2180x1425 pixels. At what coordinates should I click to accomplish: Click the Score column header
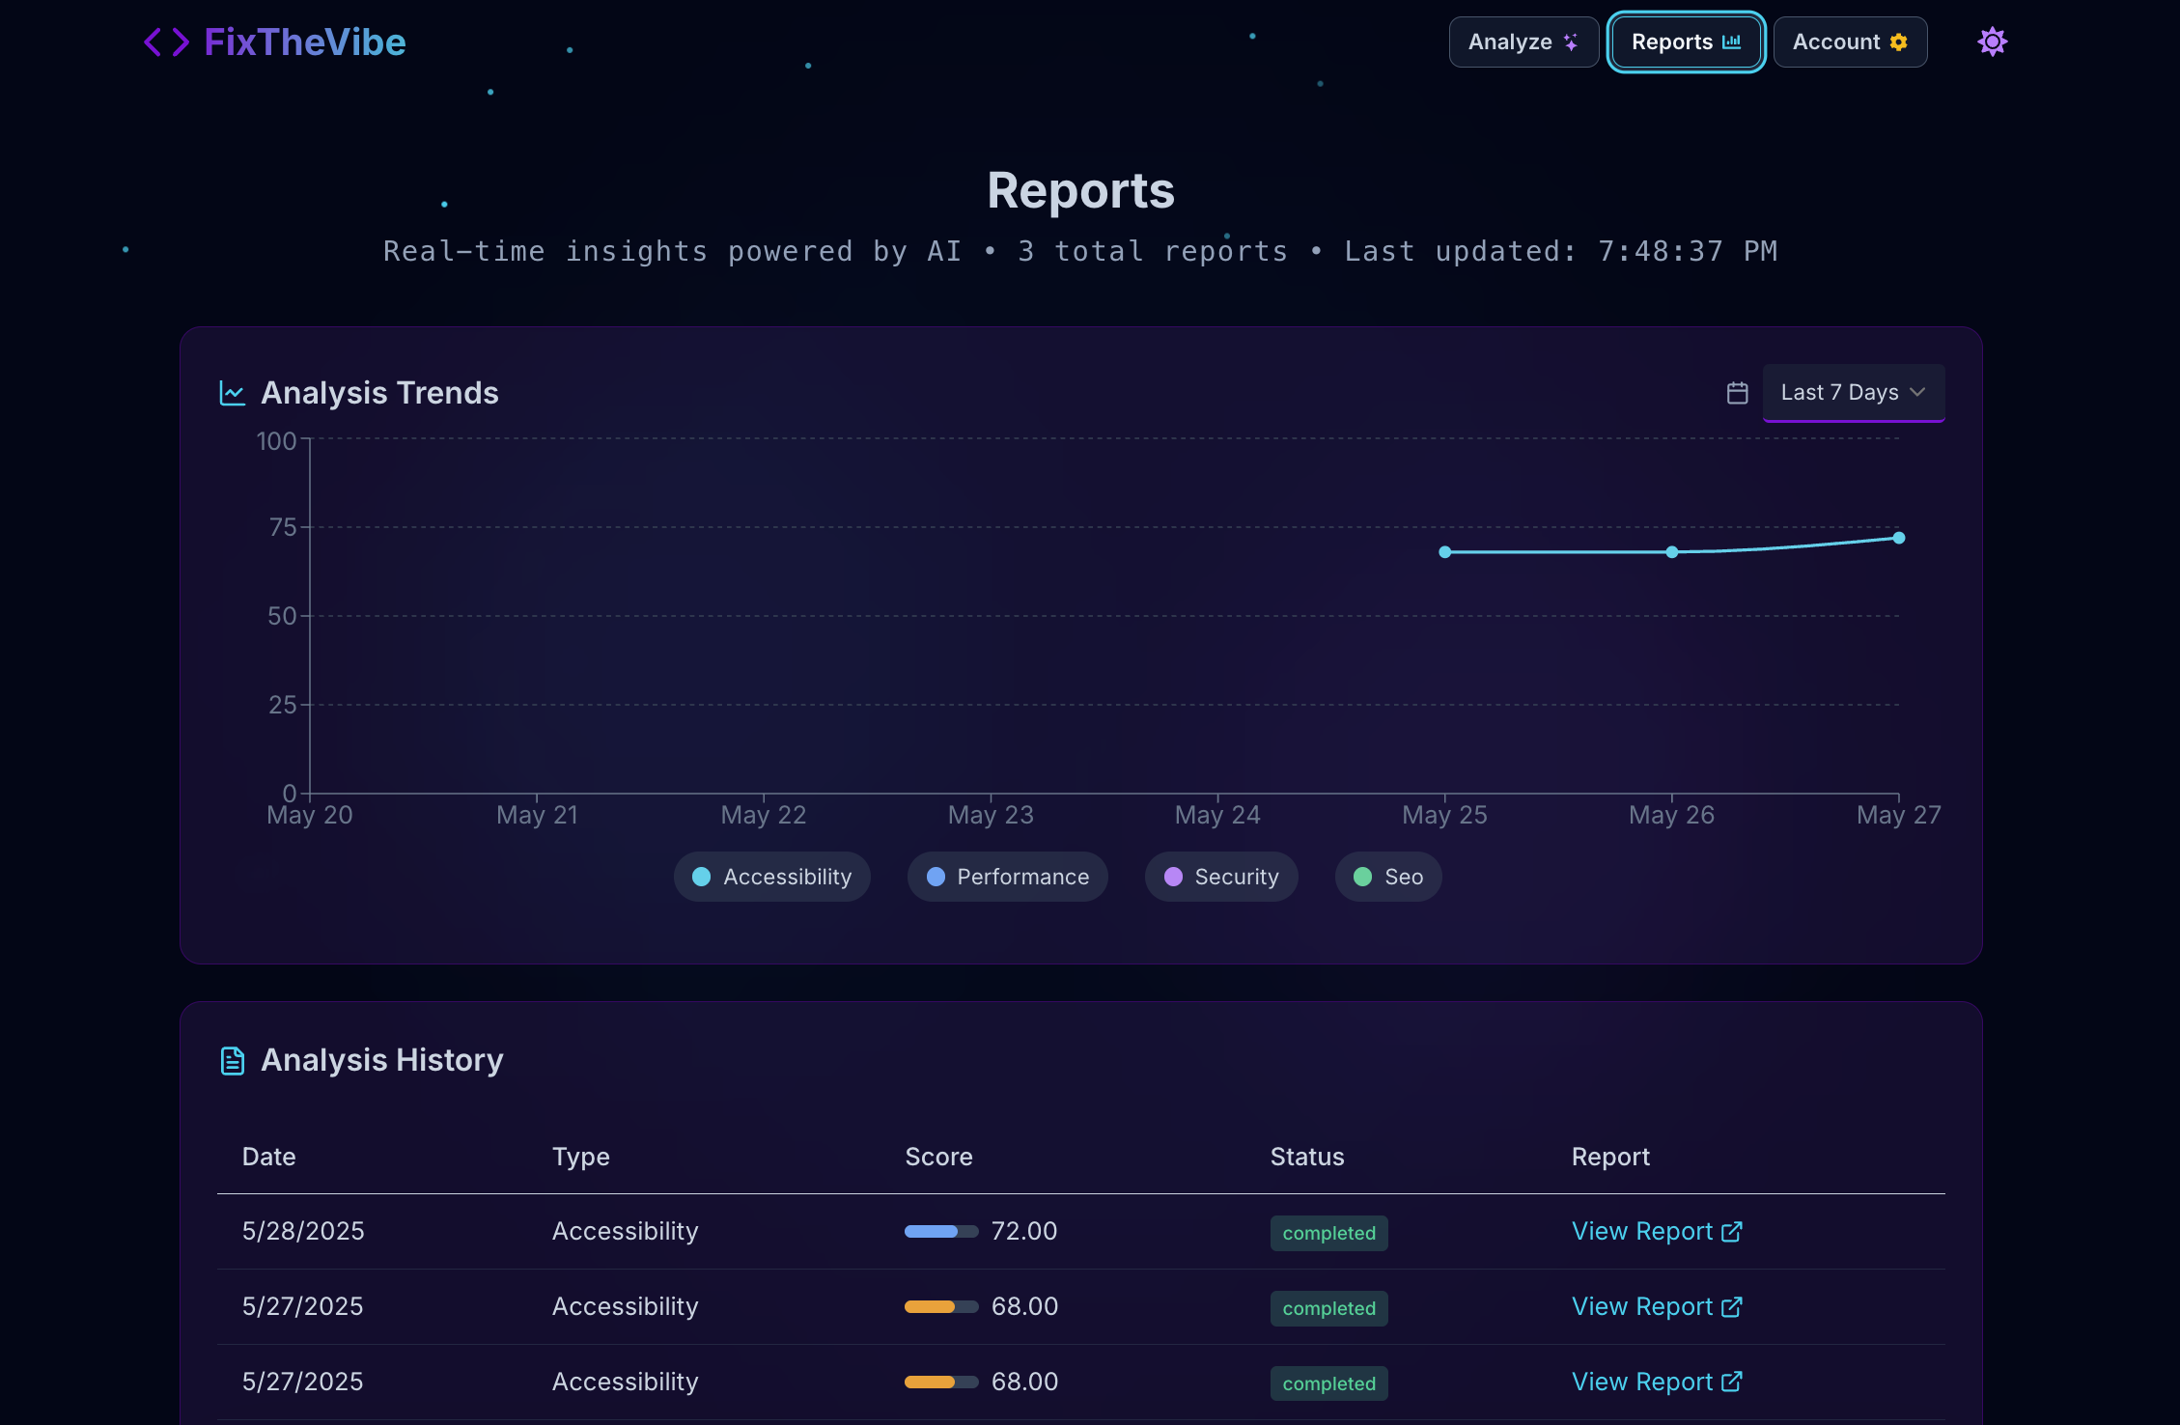pyautogui.click(x=938, y=1157)
